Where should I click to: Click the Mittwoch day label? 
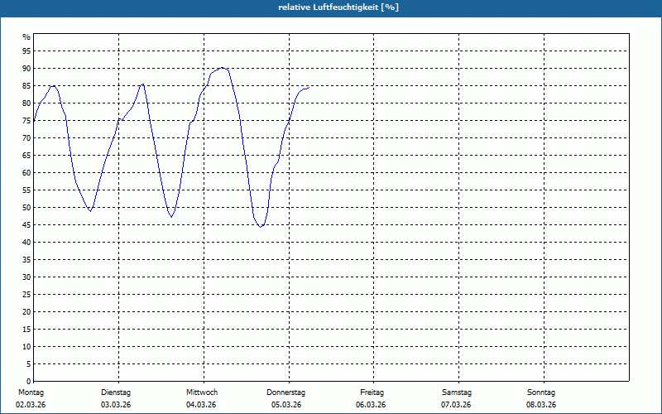click(202, 392)
